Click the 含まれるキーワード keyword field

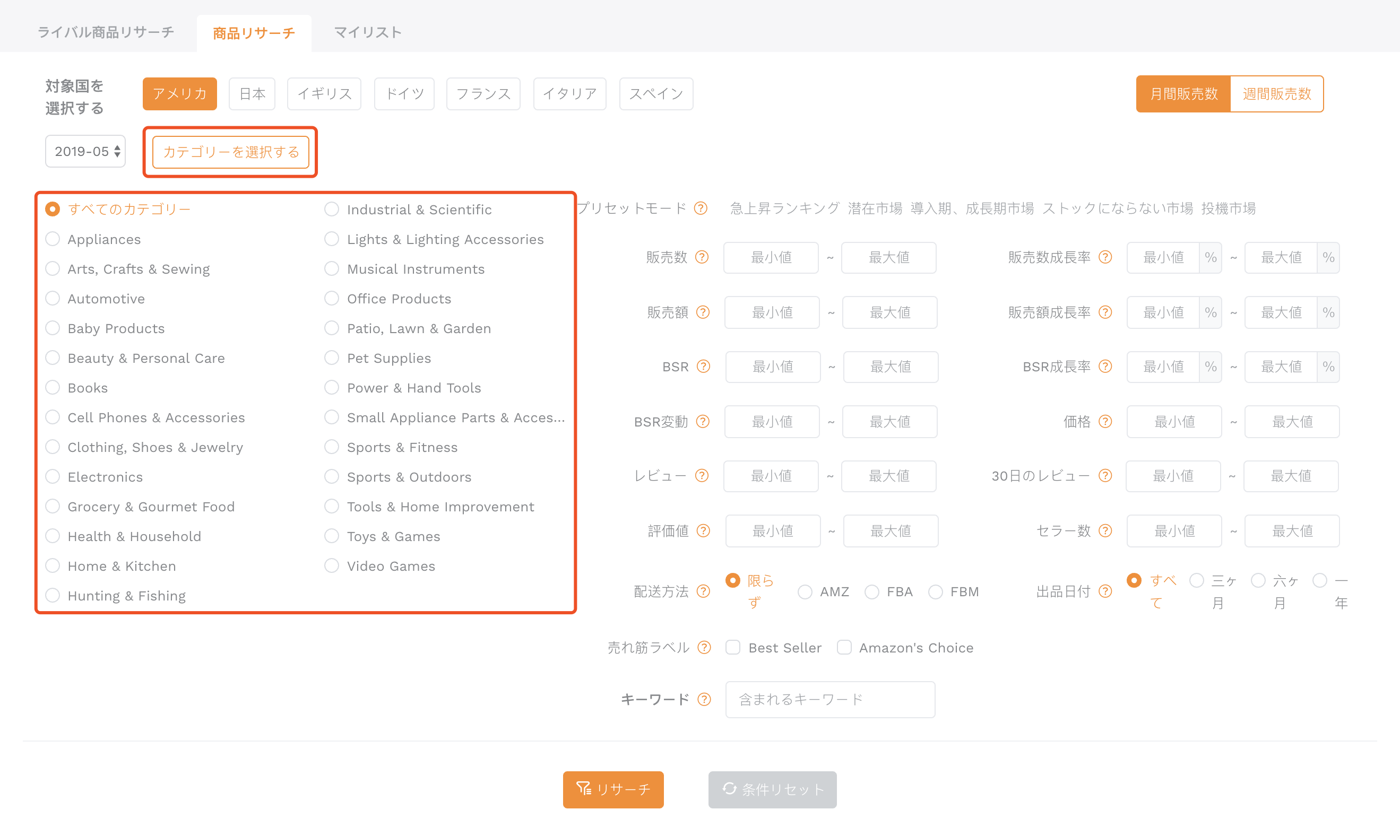tap(830, 700)
